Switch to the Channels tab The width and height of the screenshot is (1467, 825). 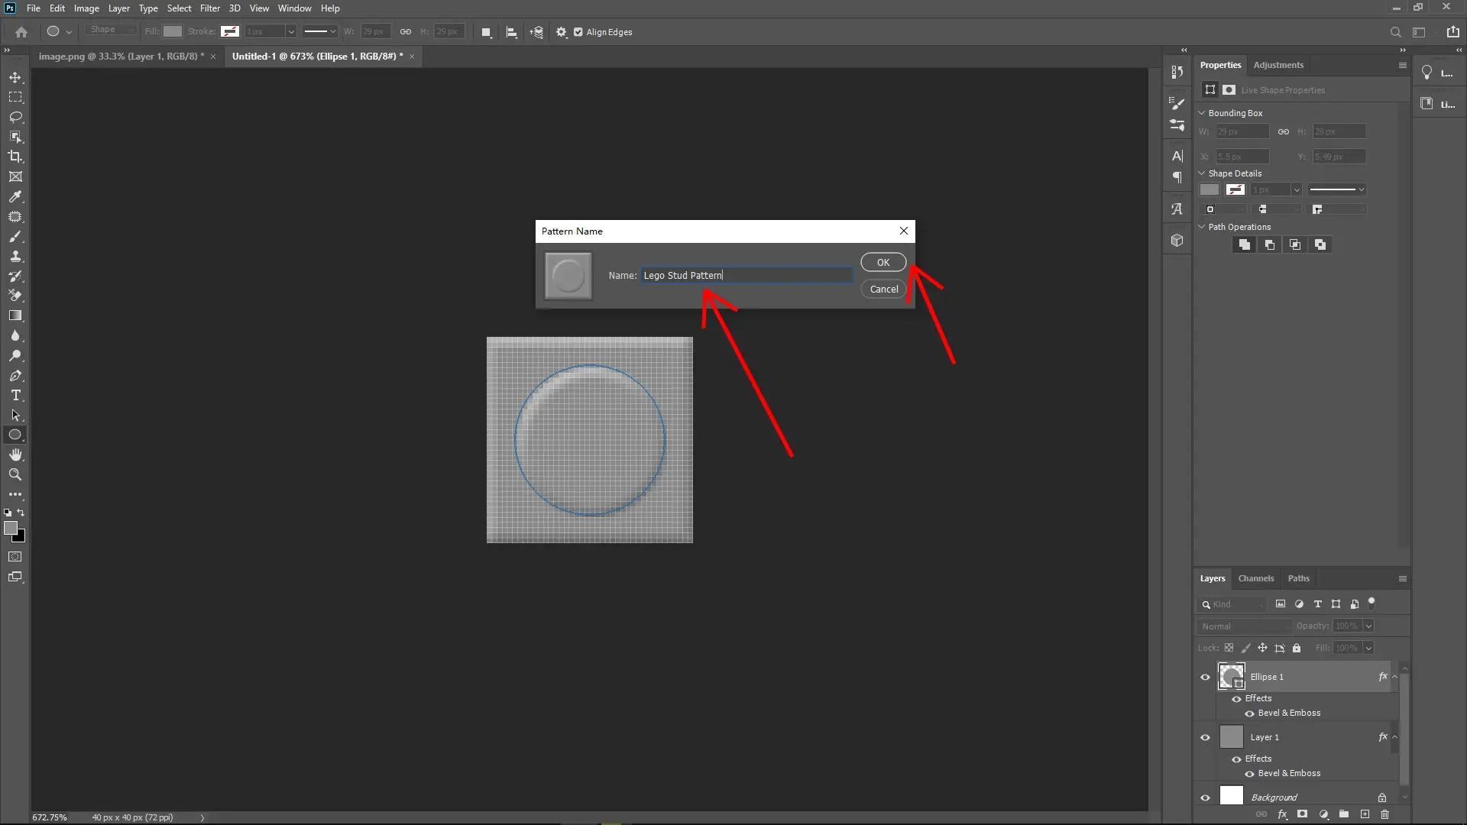coord(1256,578)
